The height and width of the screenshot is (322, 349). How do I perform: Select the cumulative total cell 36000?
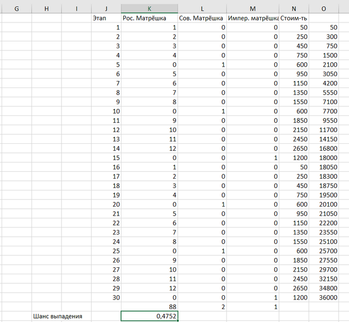(x=324, y=297)
